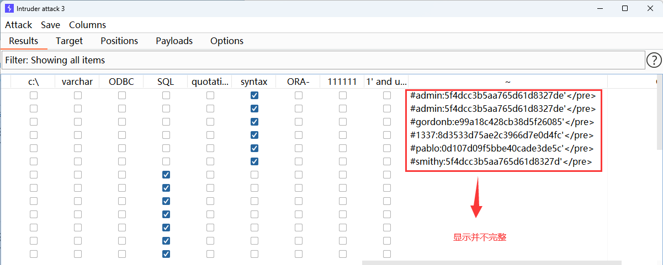This screenshot has width=663, height=265.
Task: Sort by the ORA- column header
Action: 298,82
